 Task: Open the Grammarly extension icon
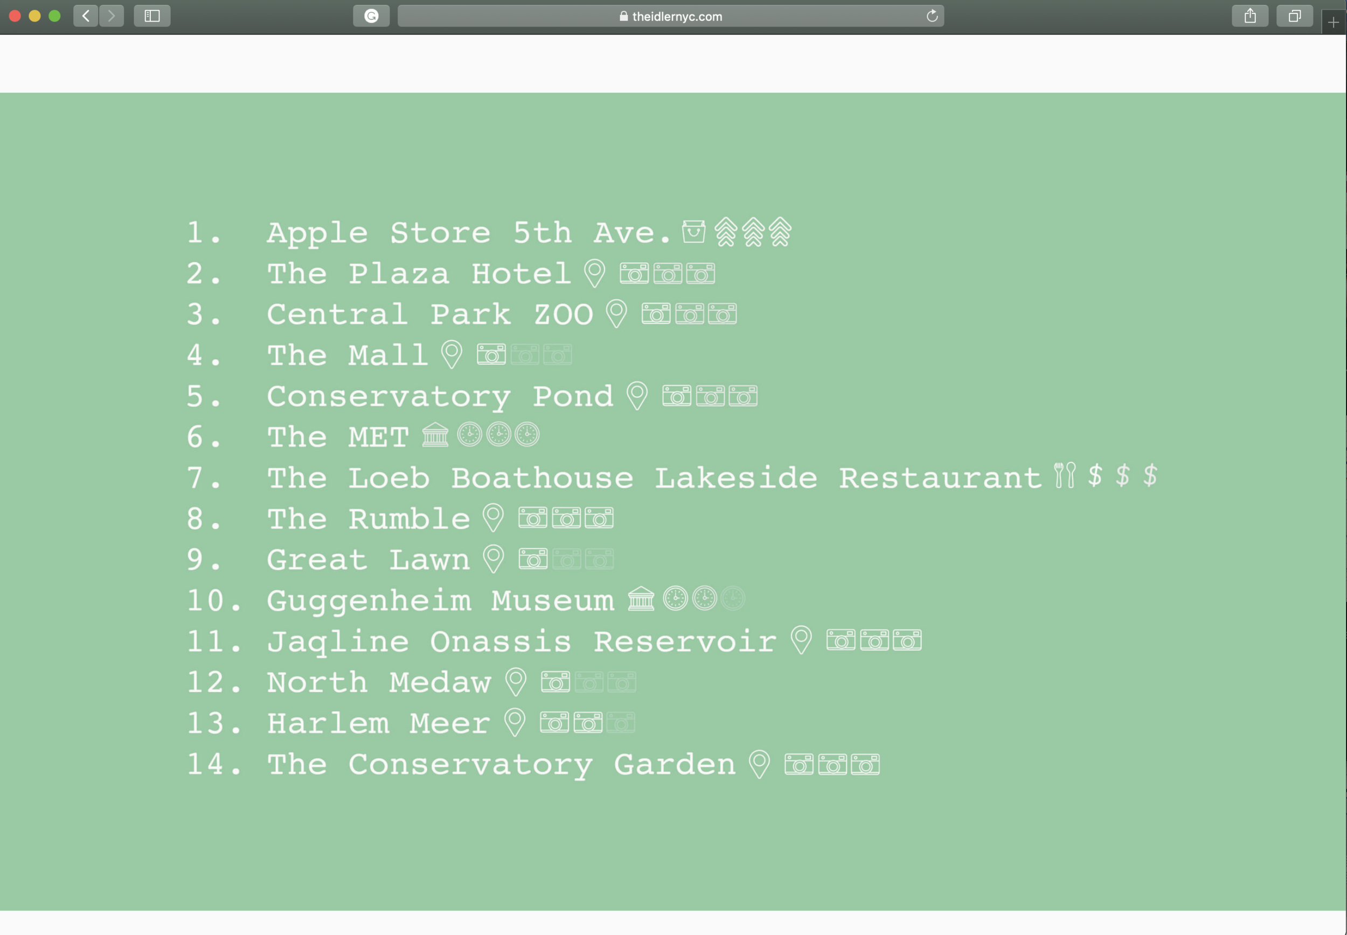pyautogui.click(x=371, y=16)
